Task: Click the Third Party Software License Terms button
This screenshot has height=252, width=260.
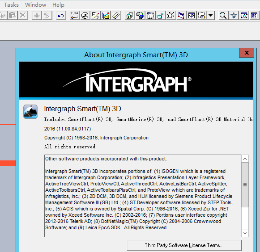Action: click(184, 245)
